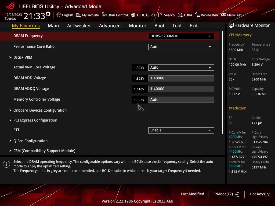Click Memory Controller Voltage field
Image resolution: width=275 pixels, height=206 pixels.
point(181,100)
